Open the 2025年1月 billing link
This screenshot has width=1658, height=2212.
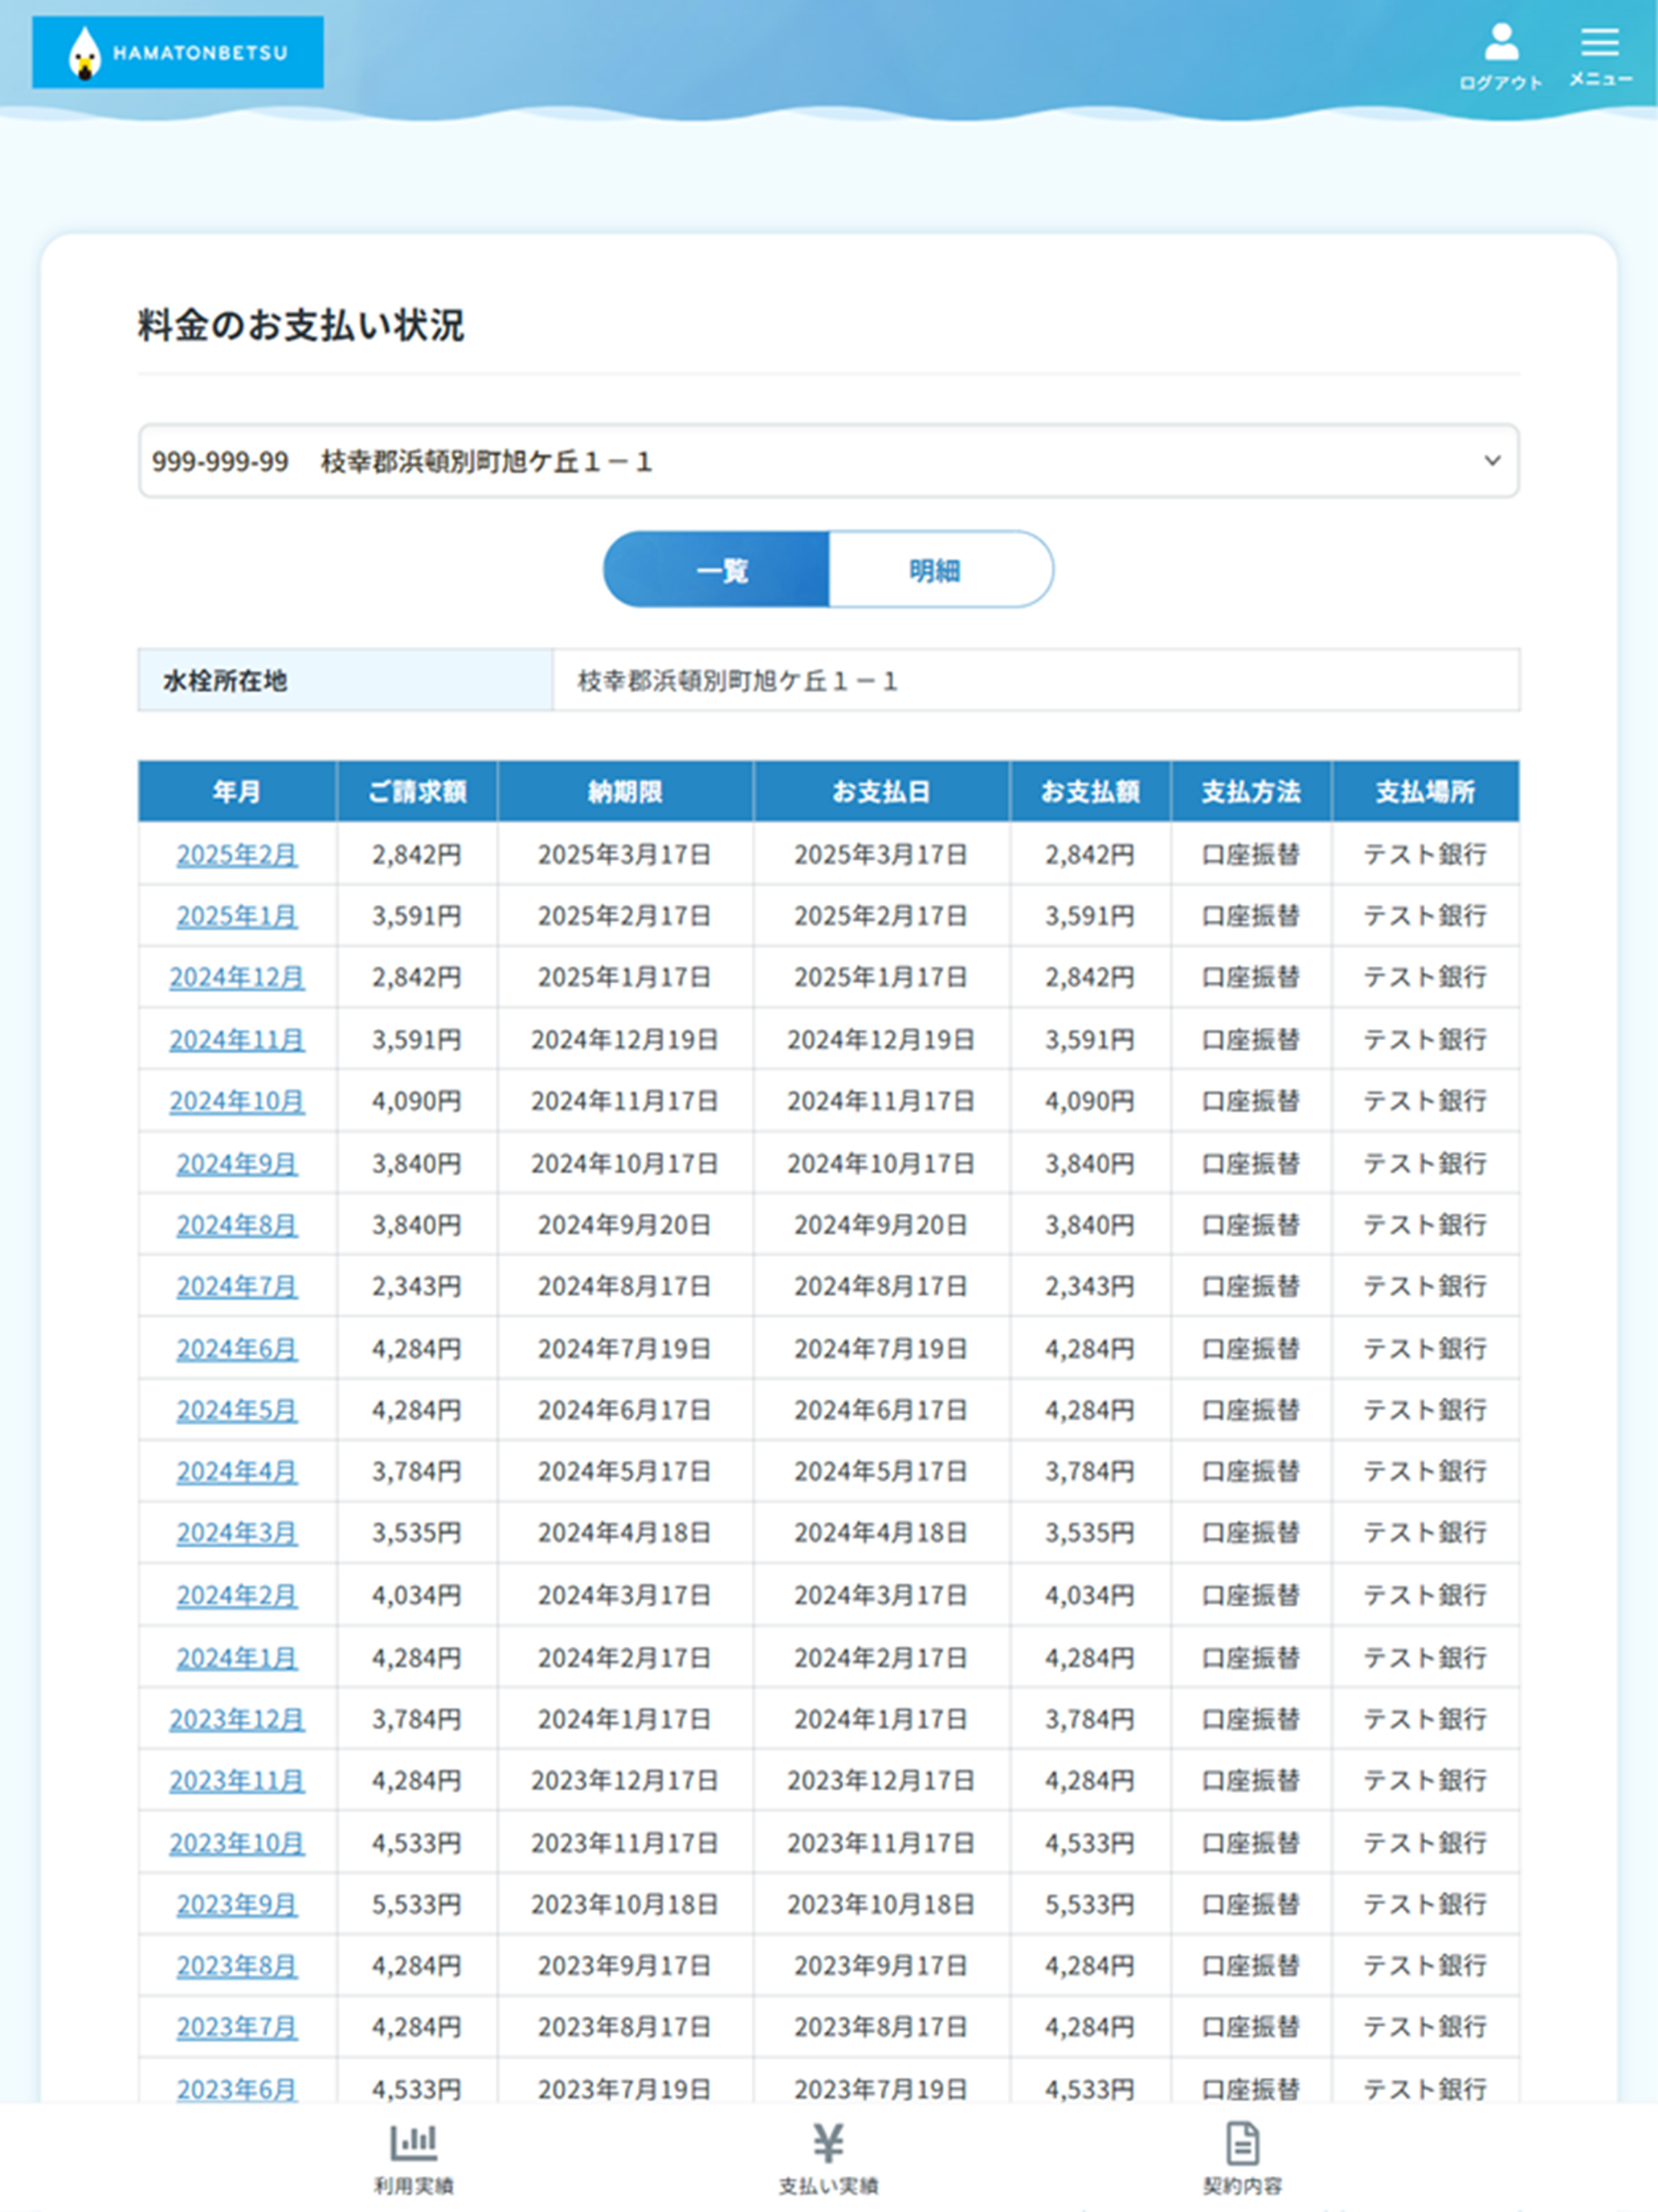point(237,916)
